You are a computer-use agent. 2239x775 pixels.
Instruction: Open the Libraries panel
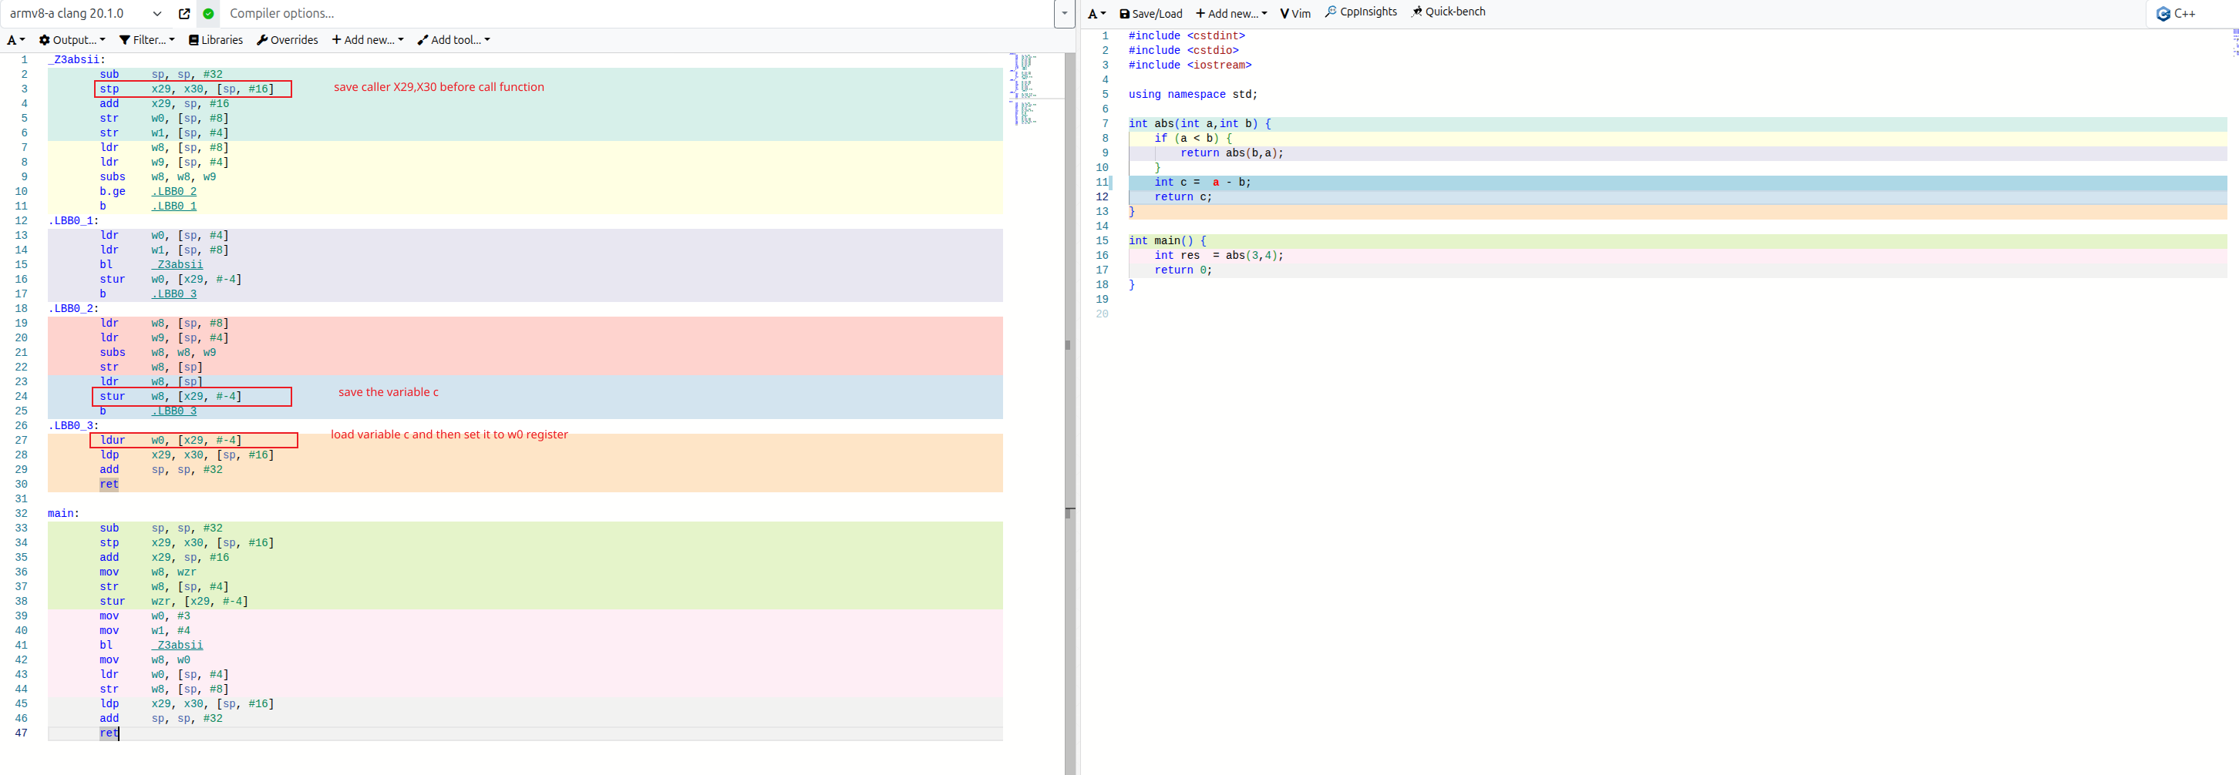(x=216, y=40)
